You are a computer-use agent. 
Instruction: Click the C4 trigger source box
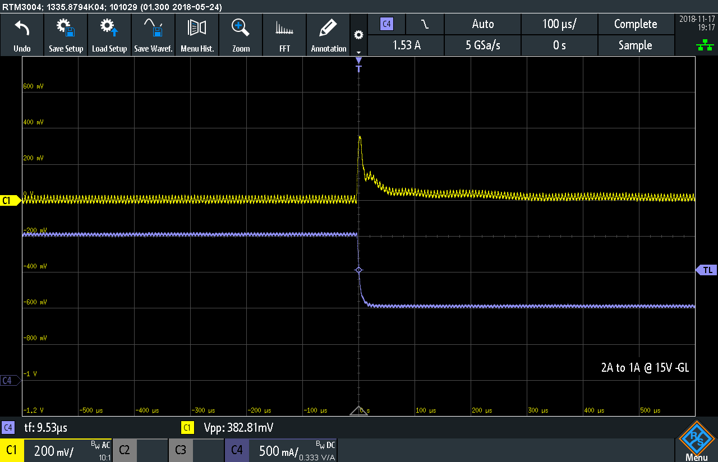pyautogui.click(x=386, y=24)
